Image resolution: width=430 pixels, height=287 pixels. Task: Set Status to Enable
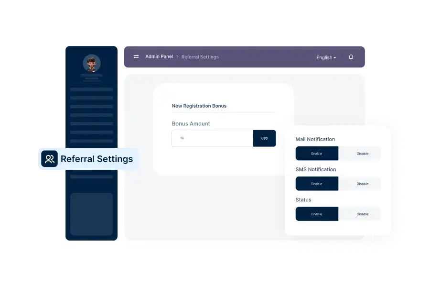coord(317,214)
